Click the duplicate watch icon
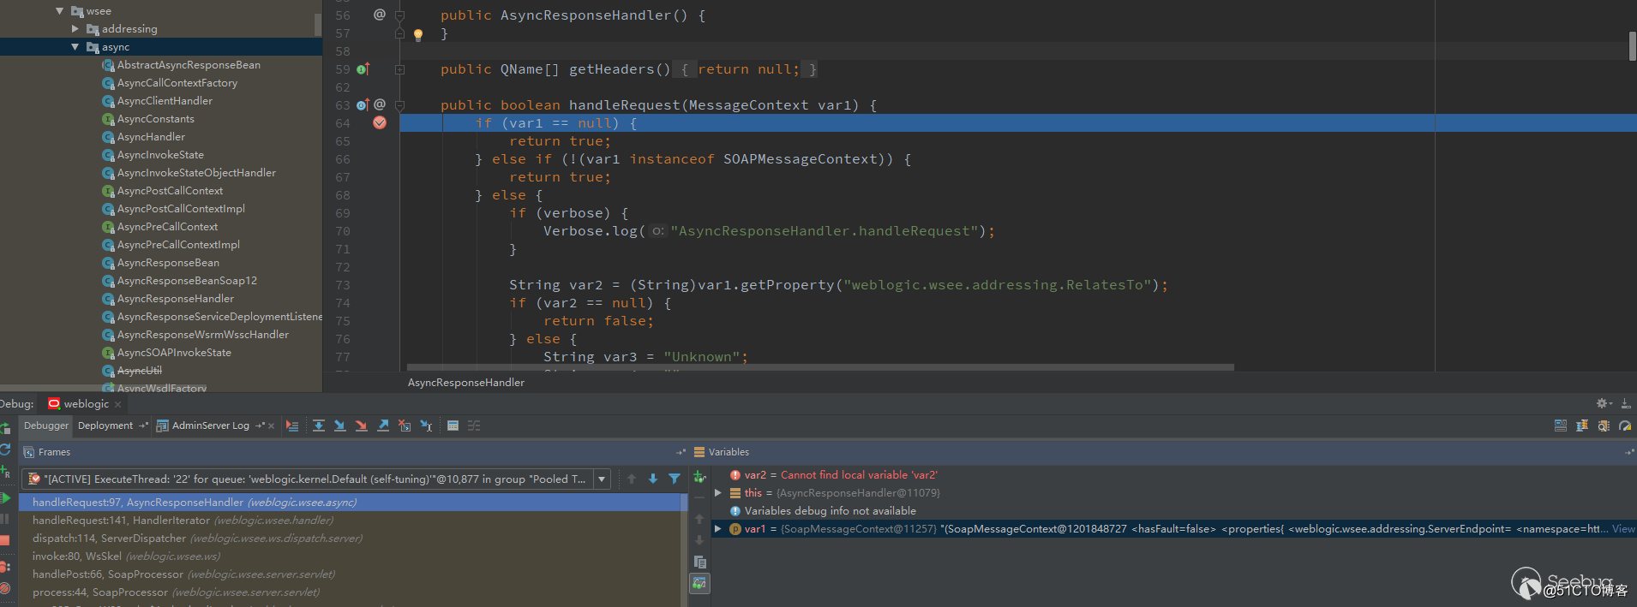Screen dimensions: 1637x607 699,562
